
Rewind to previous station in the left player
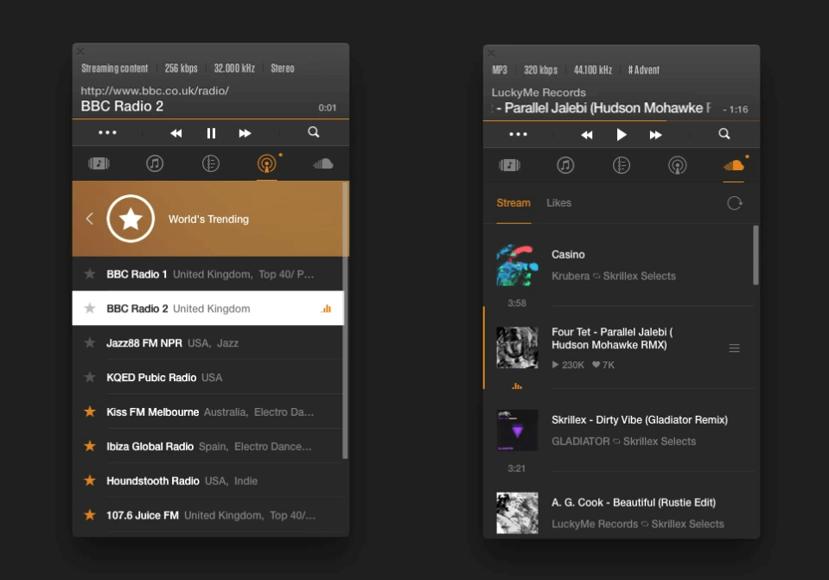[x=176, y=133]
